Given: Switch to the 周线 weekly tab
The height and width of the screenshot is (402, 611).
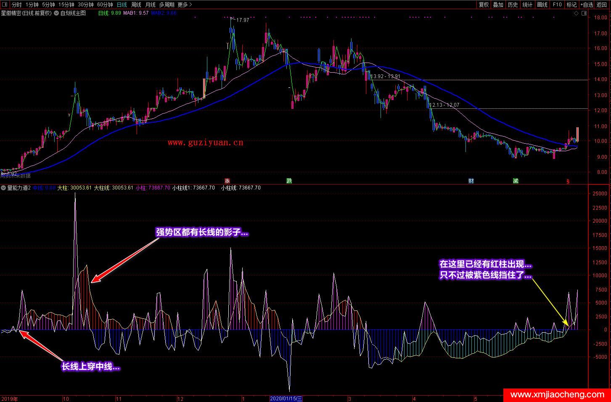Looking at the screenshot, I should coord(136,5).
